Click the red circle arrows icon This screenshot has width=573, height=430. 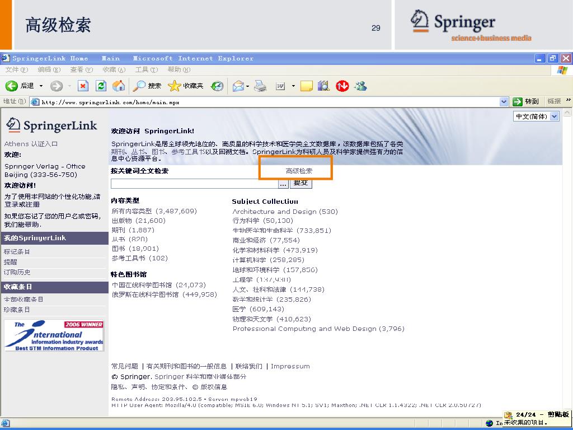(342, 86)
